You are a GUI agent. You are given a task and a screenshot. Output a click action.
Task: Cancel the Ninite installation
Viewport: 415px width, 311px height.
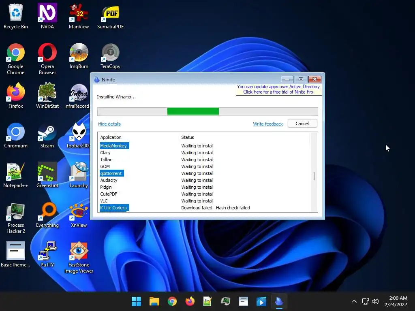pos(302,124)
